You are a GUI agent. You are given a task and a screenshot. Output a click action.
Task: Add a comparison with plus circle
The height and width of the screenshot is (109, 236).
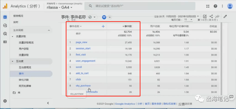[x=110, y=17]
